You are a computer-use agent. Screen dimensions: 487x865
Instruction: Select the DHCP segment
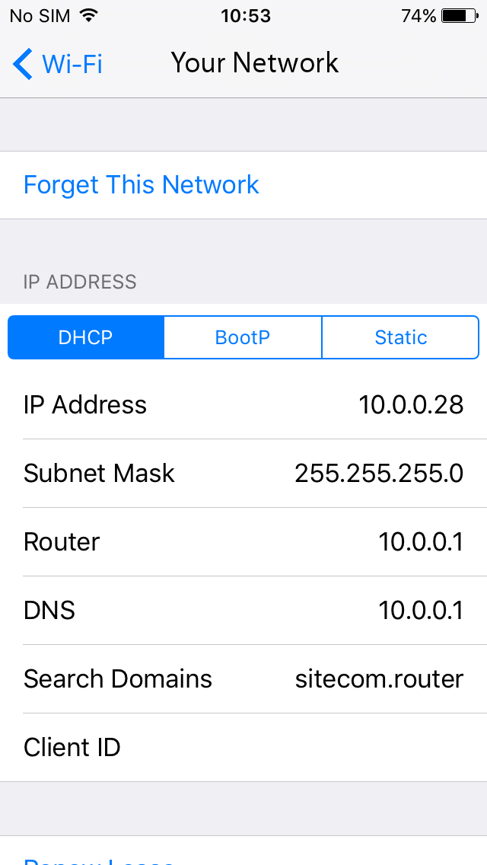click(x=85, y=337)
